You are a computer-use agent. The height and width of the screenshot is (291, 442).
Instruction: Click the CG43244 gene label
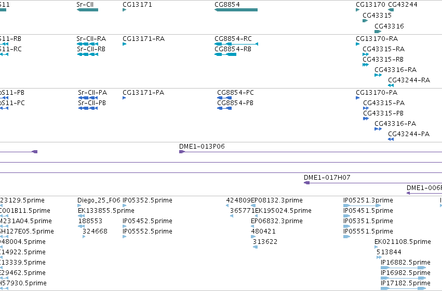[x=403, y=5]
